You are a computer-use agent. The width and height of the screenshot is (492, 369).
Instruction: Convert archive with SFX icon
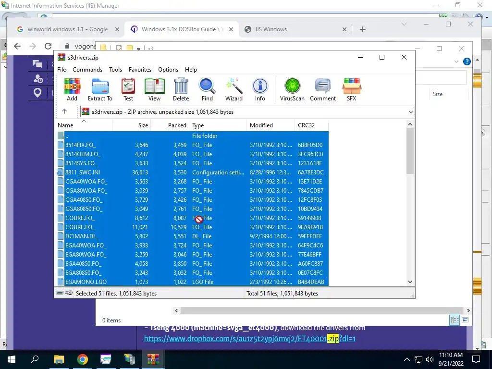tap(351, 89)
